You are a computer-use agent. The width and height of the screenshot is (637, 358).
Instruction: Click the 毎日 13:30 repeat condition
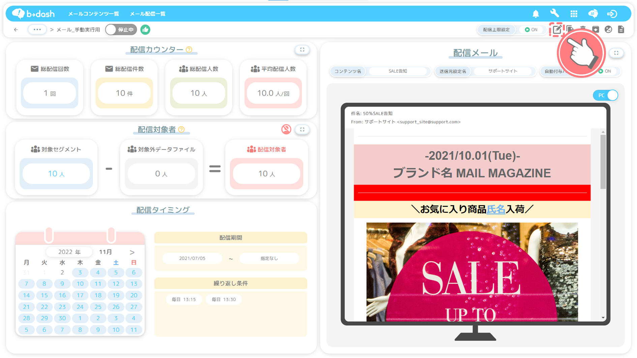pyautogui.click(x=223, y=299)
